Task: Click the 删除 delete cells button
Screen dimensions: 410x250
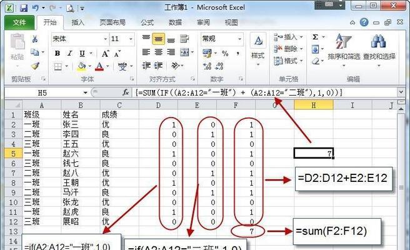Action: 288,49
